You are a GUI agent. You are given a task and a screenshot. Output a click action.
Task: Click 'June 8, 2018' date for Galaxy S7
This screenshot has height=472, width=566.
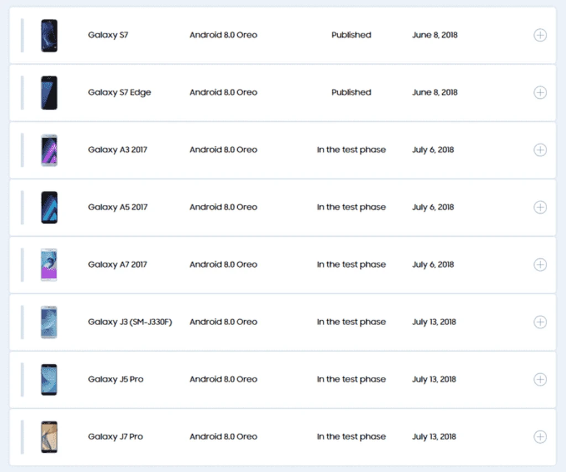[x=435, y=35]
